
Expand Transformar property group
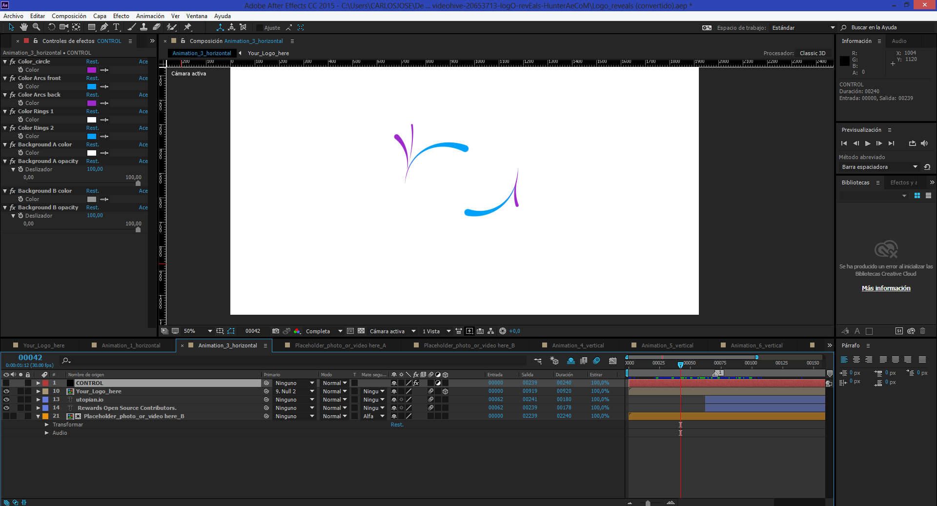pos(47,425)
